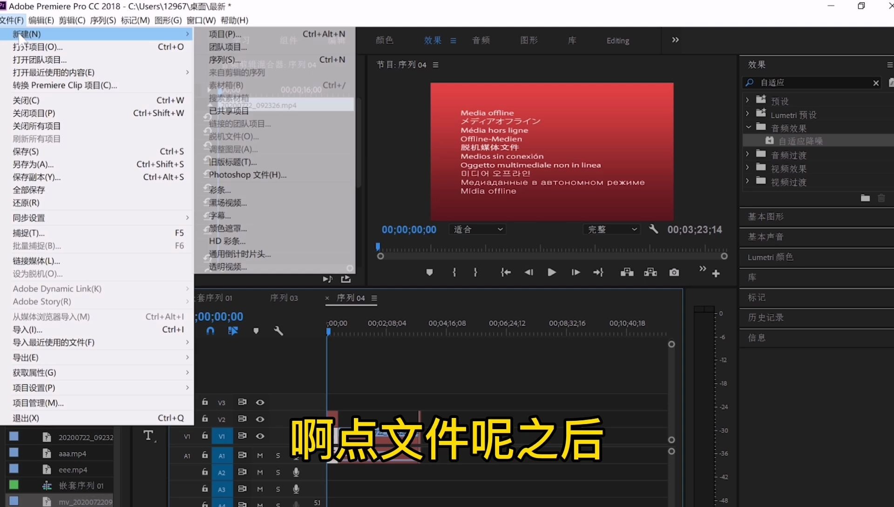This screenshot has height=507, width=894.
Task: Expand the Lumetri 预设 folder
Action: [747, 113]
